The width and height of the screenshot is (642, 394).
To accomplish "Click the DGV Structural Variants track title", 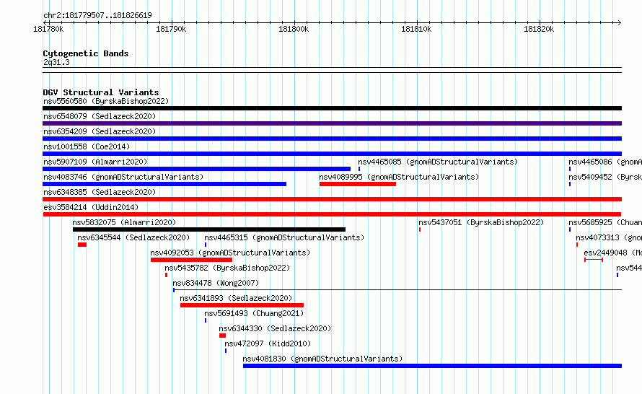I will tap(101, 92).
